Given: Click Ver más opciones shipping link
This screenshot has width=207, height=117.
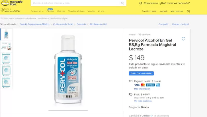Looking at the screenshot, I should point(143,101).
